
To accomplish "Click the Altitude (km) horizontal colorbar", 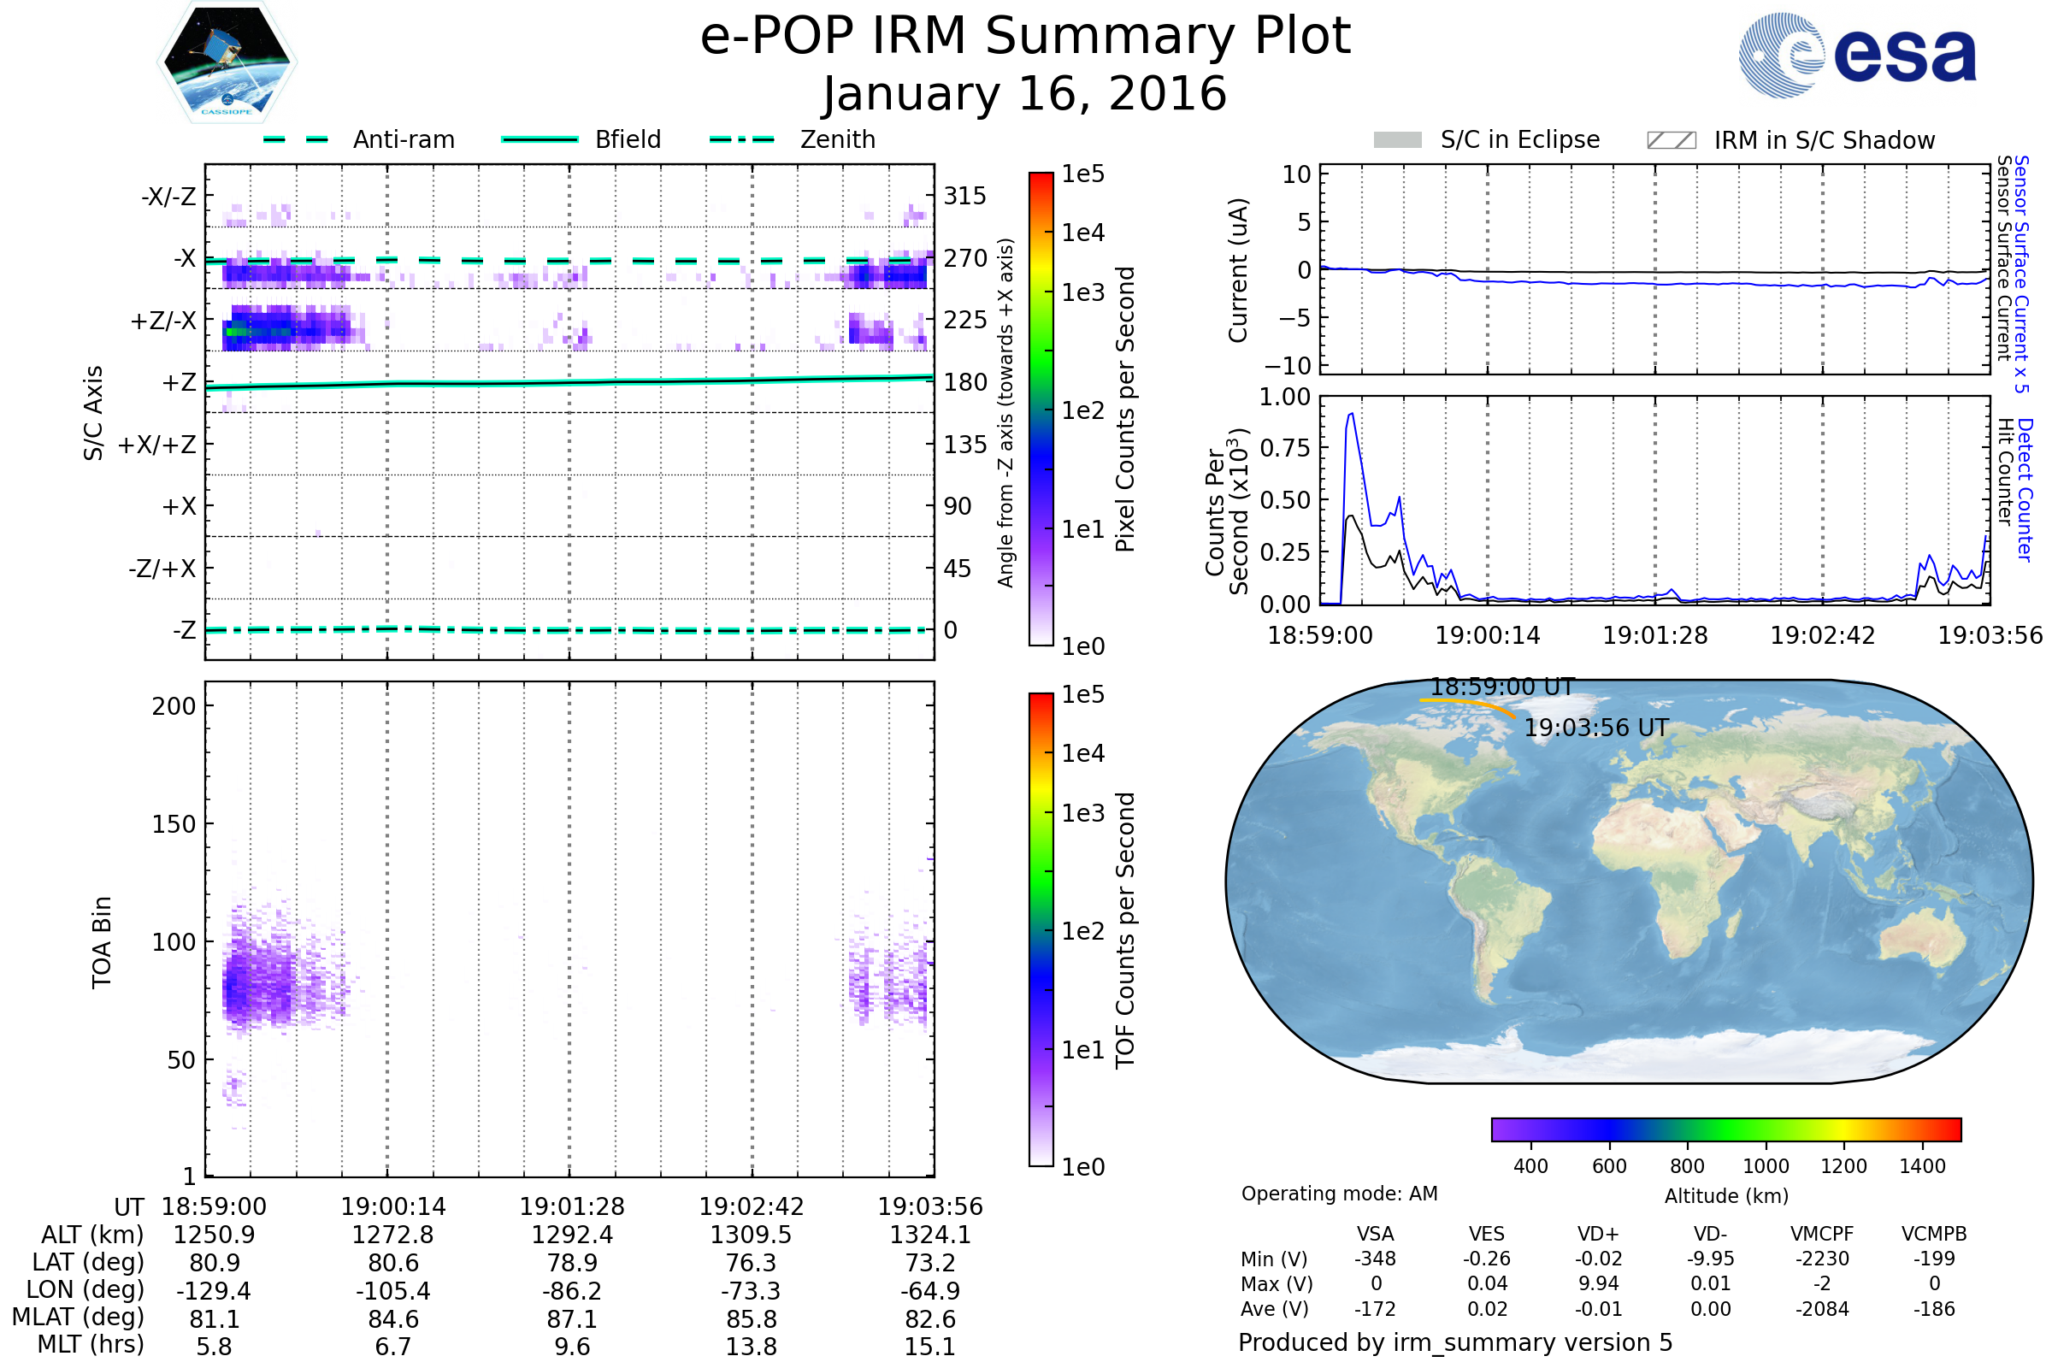I will pyautogui.click(x=1725, y=1129).
